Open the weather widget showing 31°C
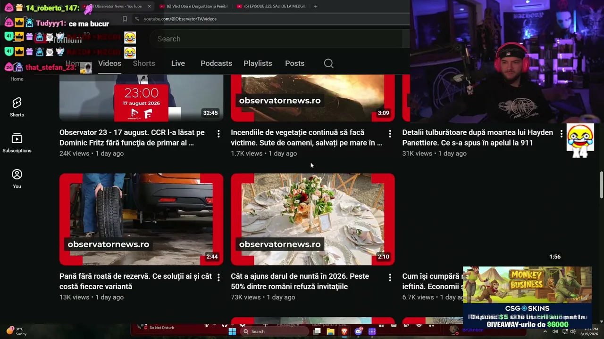The height and width of the screenshot is (339, 604). pos(17,331)
